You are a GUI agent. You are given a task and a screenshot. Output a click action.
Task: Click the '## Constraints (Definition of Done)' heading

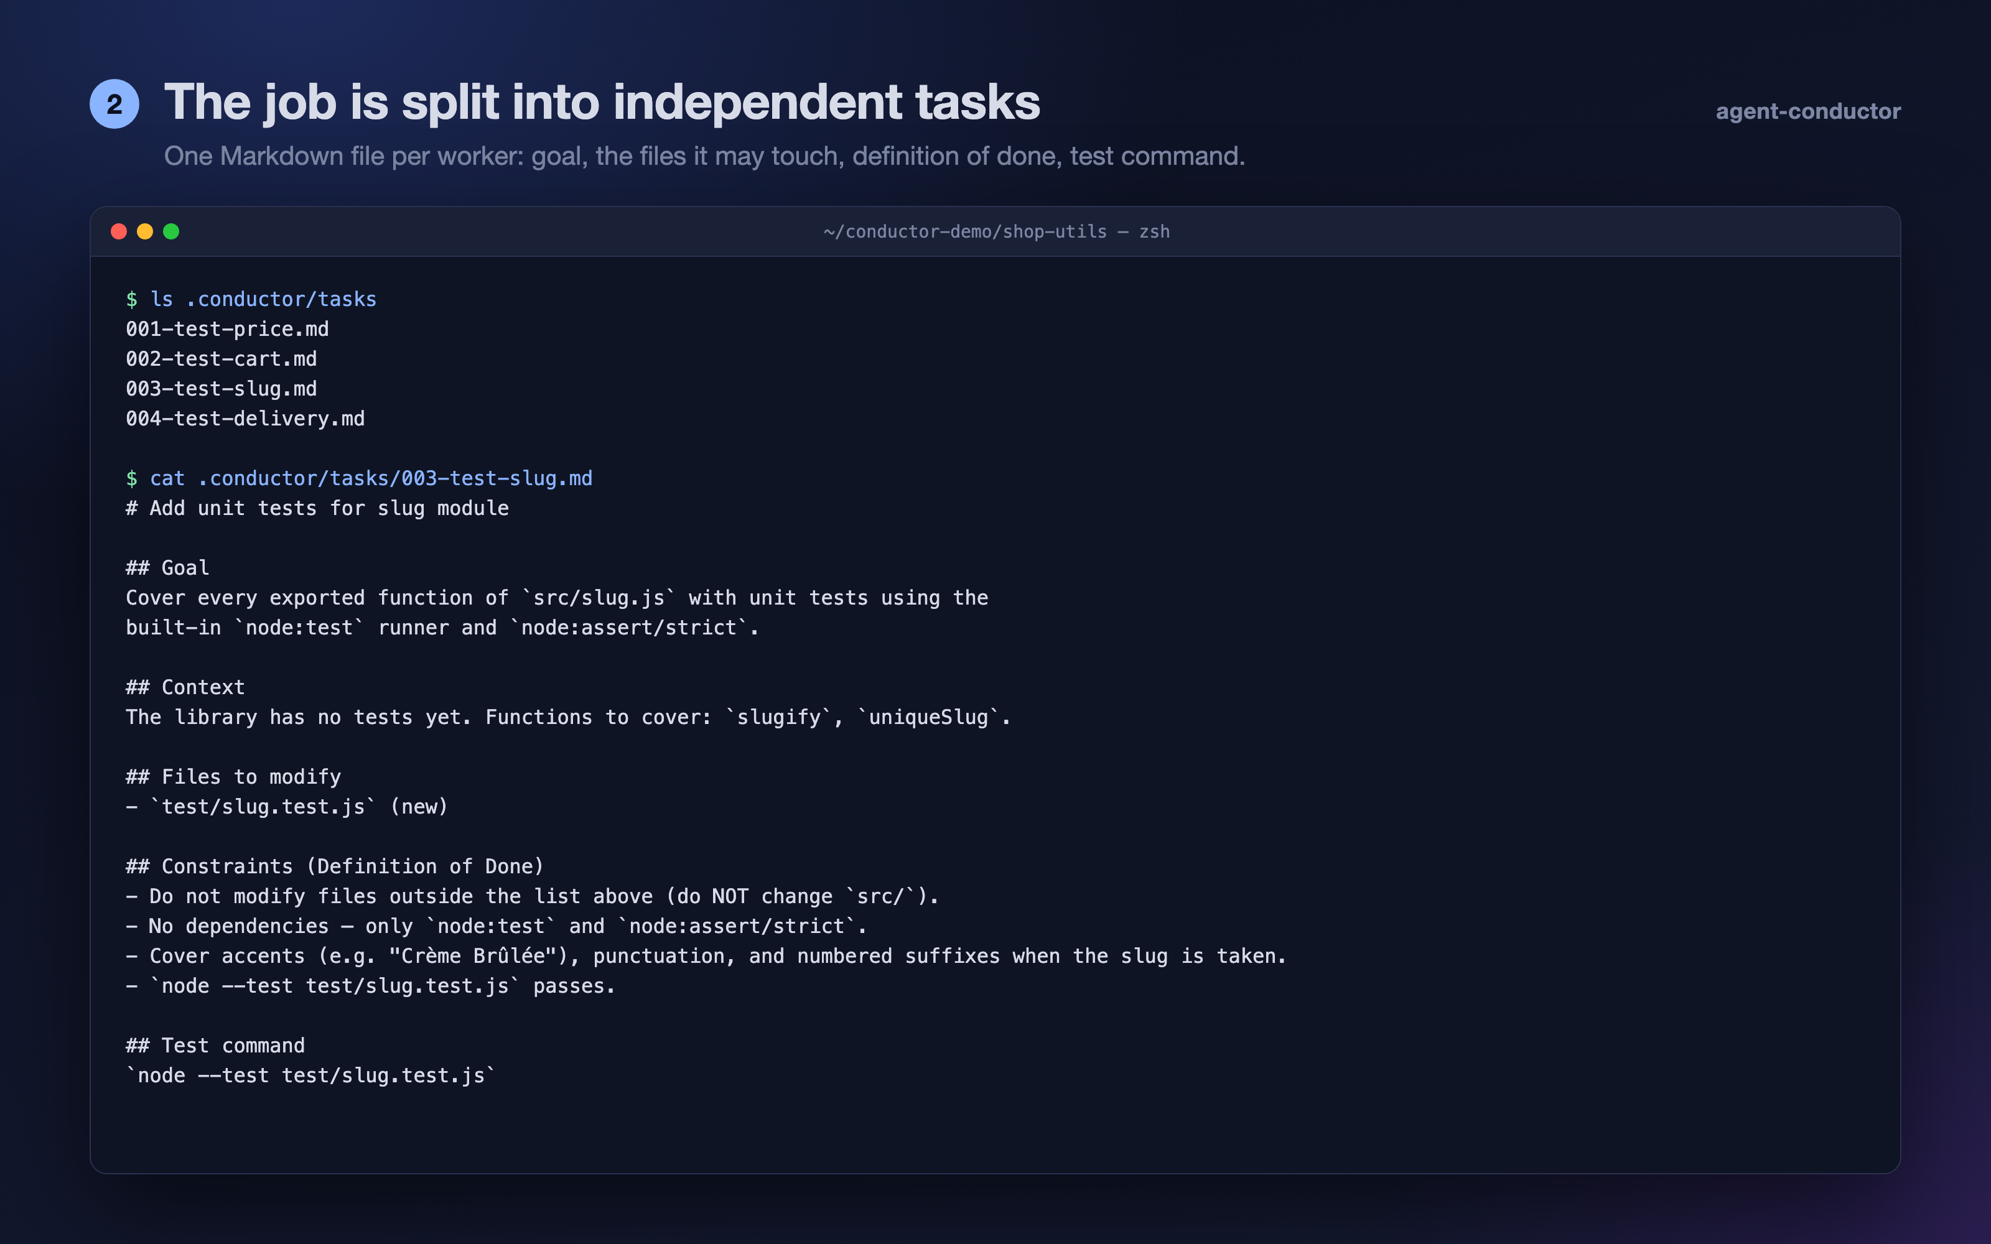point(335,866)
